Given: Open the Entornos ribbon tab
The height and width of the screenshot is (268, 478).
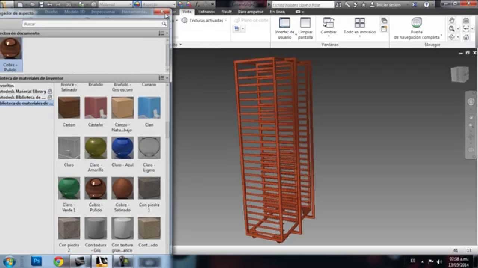Looking at the screenshot, I should [207, 12].
